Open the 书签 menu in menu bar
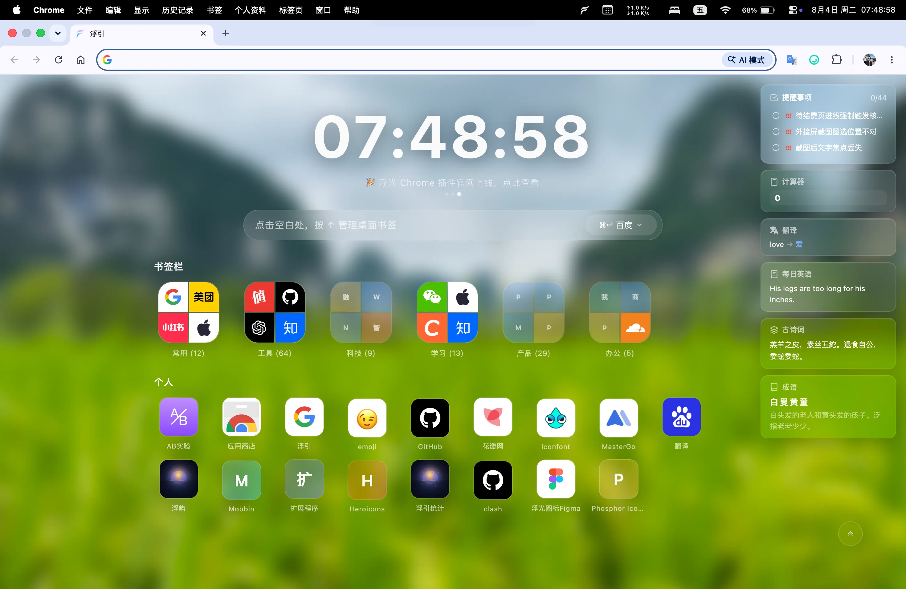Image resolution: width=906 pixels, height=589 pixels. (214, 10)
